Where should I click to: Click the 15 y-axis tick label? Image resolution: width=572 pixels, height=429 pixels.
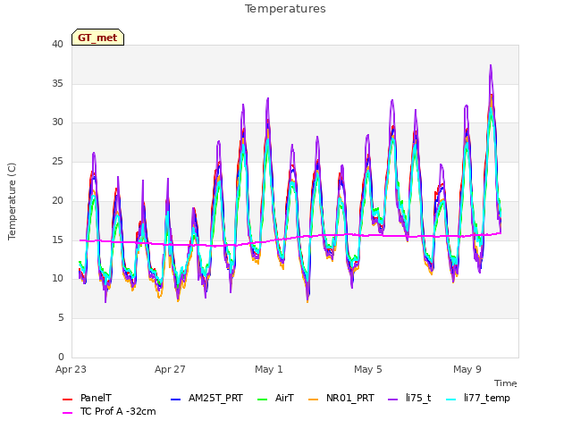[x=57, y=240]
